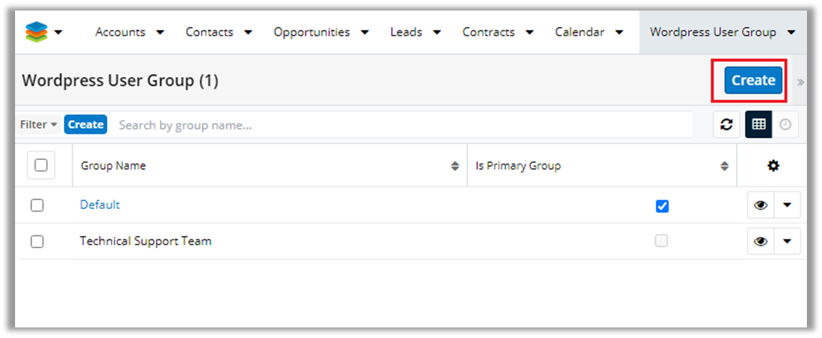Preview the Technical Support Team via eye icon
This screenshot has width=822, height=338.
[760, 241]
